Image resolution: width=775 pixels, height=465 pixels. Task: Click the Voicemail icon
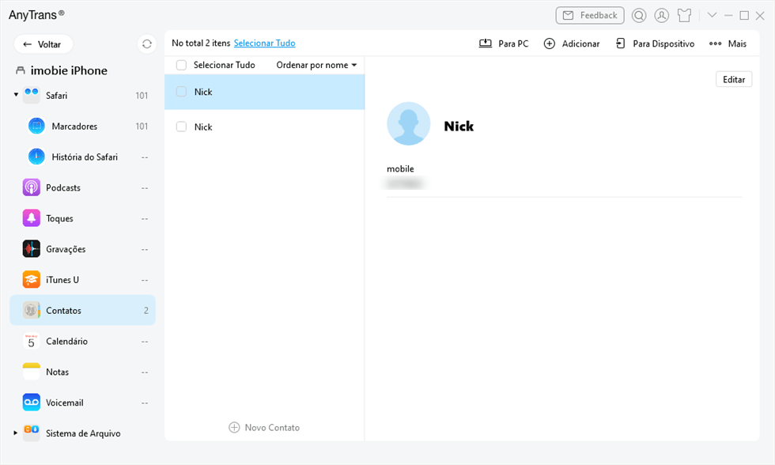coord(31,403)
